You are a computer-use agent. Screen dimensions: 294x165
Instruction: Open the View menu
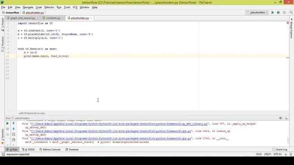coord(17,7)
